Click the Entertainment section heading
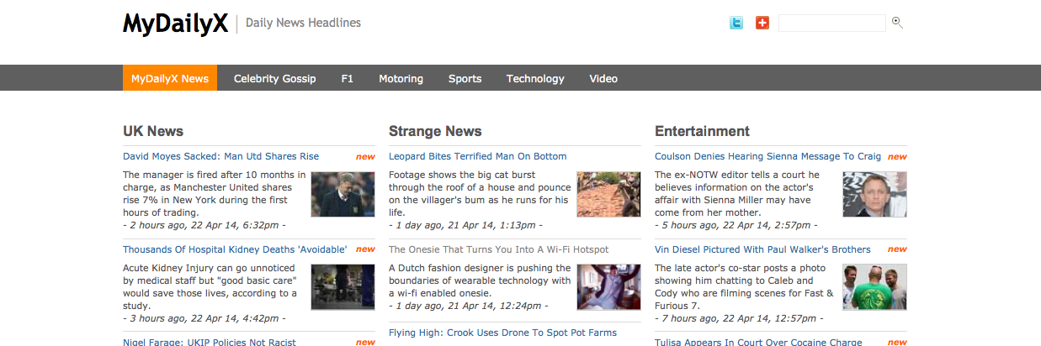1041x346 pixels. coord(702,131)
